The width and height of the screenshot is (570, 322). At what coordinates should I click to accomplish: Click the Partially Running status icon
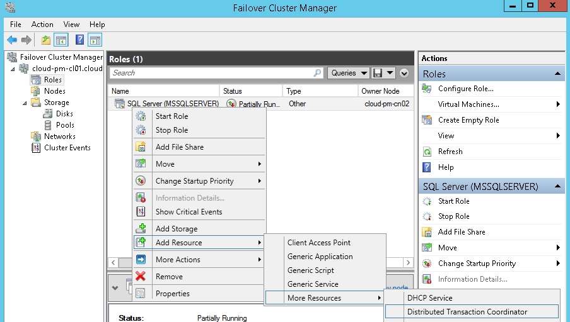coord(231,104)
